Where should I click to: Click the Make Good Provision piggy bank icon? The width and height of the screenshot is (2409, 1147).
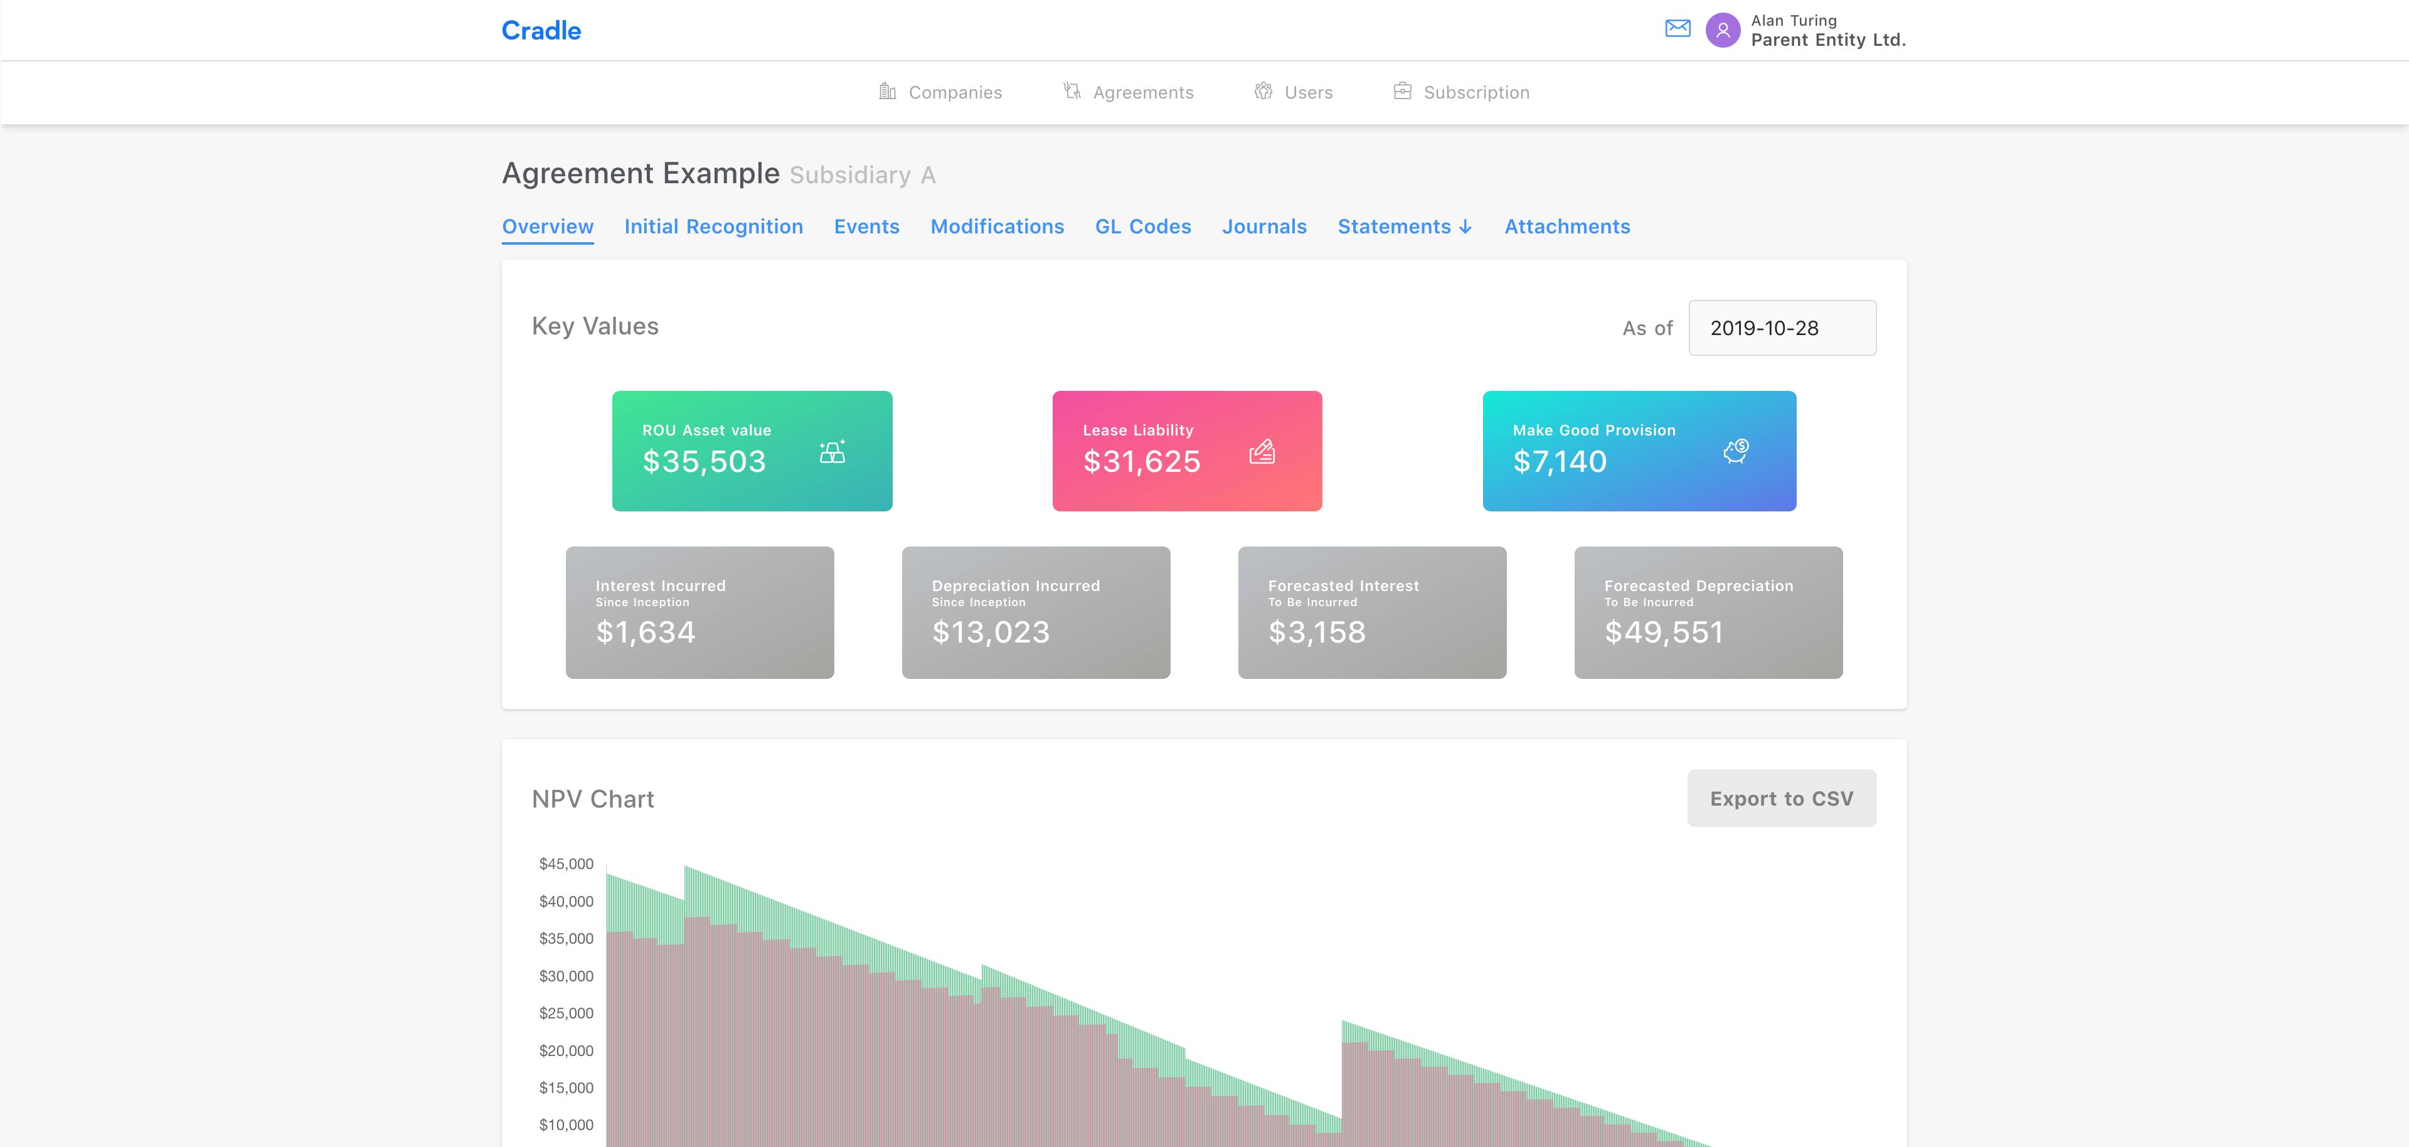click(1736, 451)
